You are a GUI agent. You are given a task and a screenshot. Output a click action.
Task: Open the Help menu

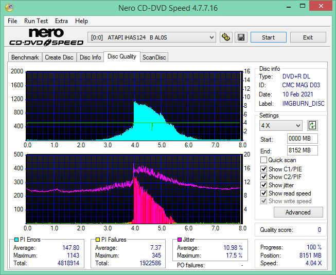[x=81, y=21]
